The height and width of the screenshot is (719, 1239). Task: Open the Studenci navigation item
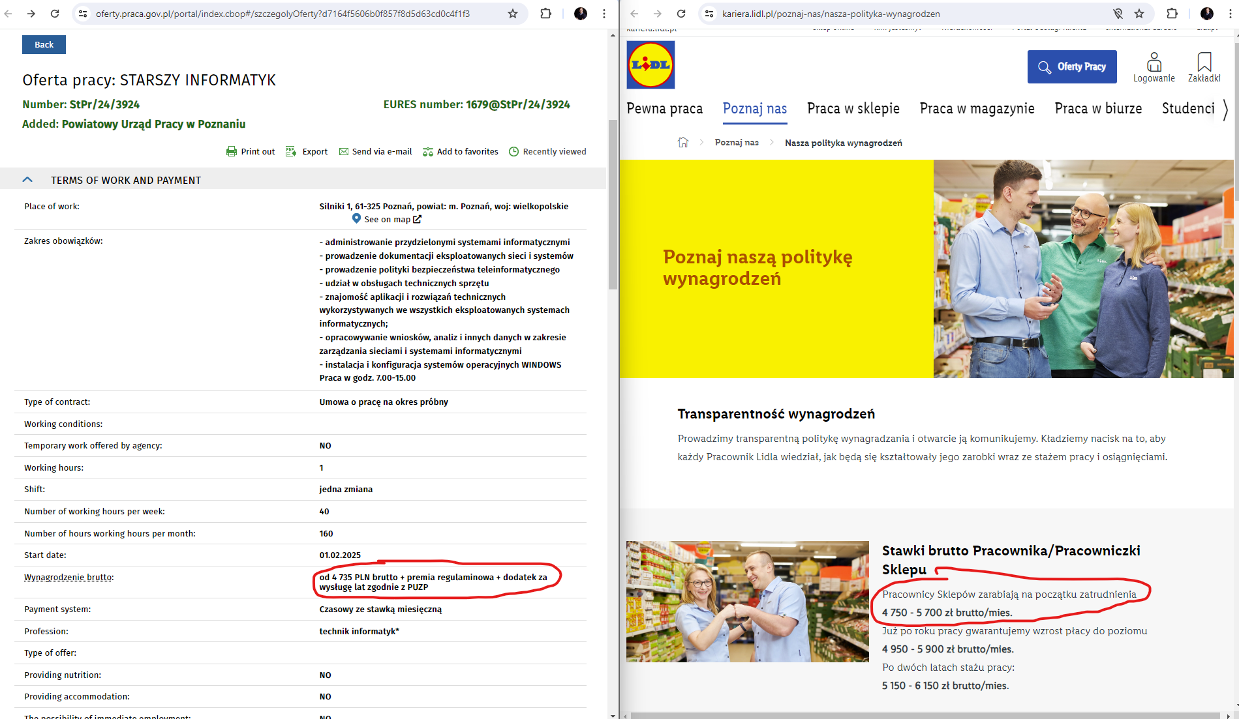(1188, 109)
